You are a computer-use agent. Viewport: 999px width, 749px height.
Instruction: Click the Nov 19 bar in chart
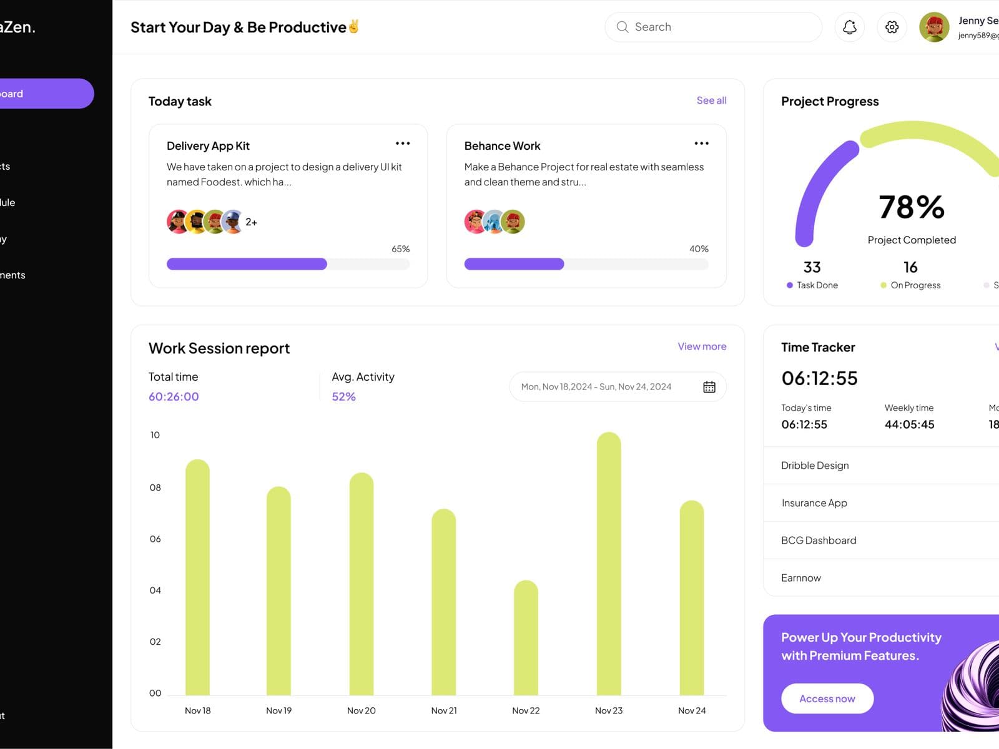click(x=278, y=590)
